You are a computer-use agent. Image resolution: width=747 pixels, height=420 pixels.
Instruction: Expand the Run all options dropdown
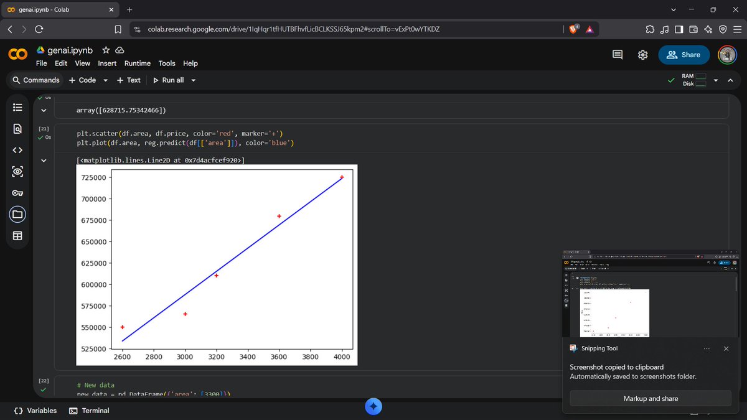(x=193, y=80)
